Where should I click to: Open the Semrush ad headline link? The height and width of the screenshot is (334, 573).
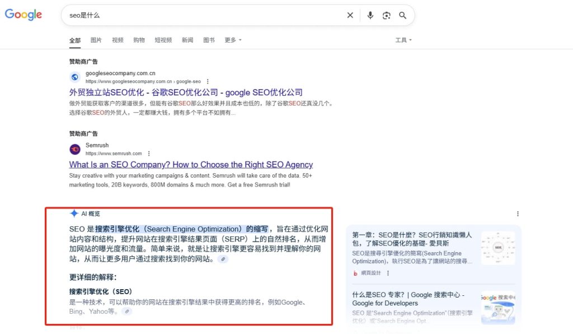tap(190, 164)
